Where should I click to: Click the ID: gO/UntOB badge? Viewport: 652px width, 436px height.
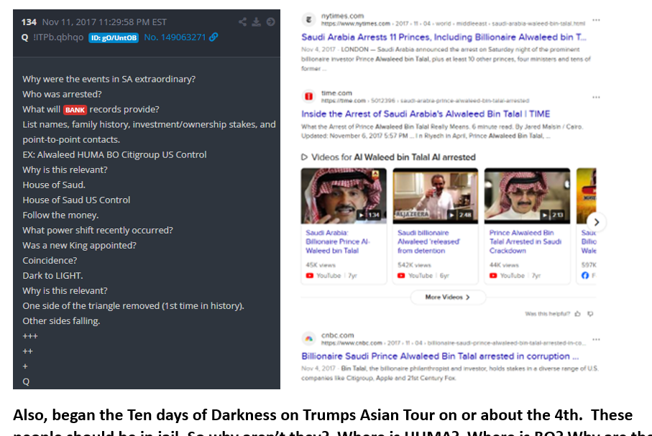click(114, 38)
